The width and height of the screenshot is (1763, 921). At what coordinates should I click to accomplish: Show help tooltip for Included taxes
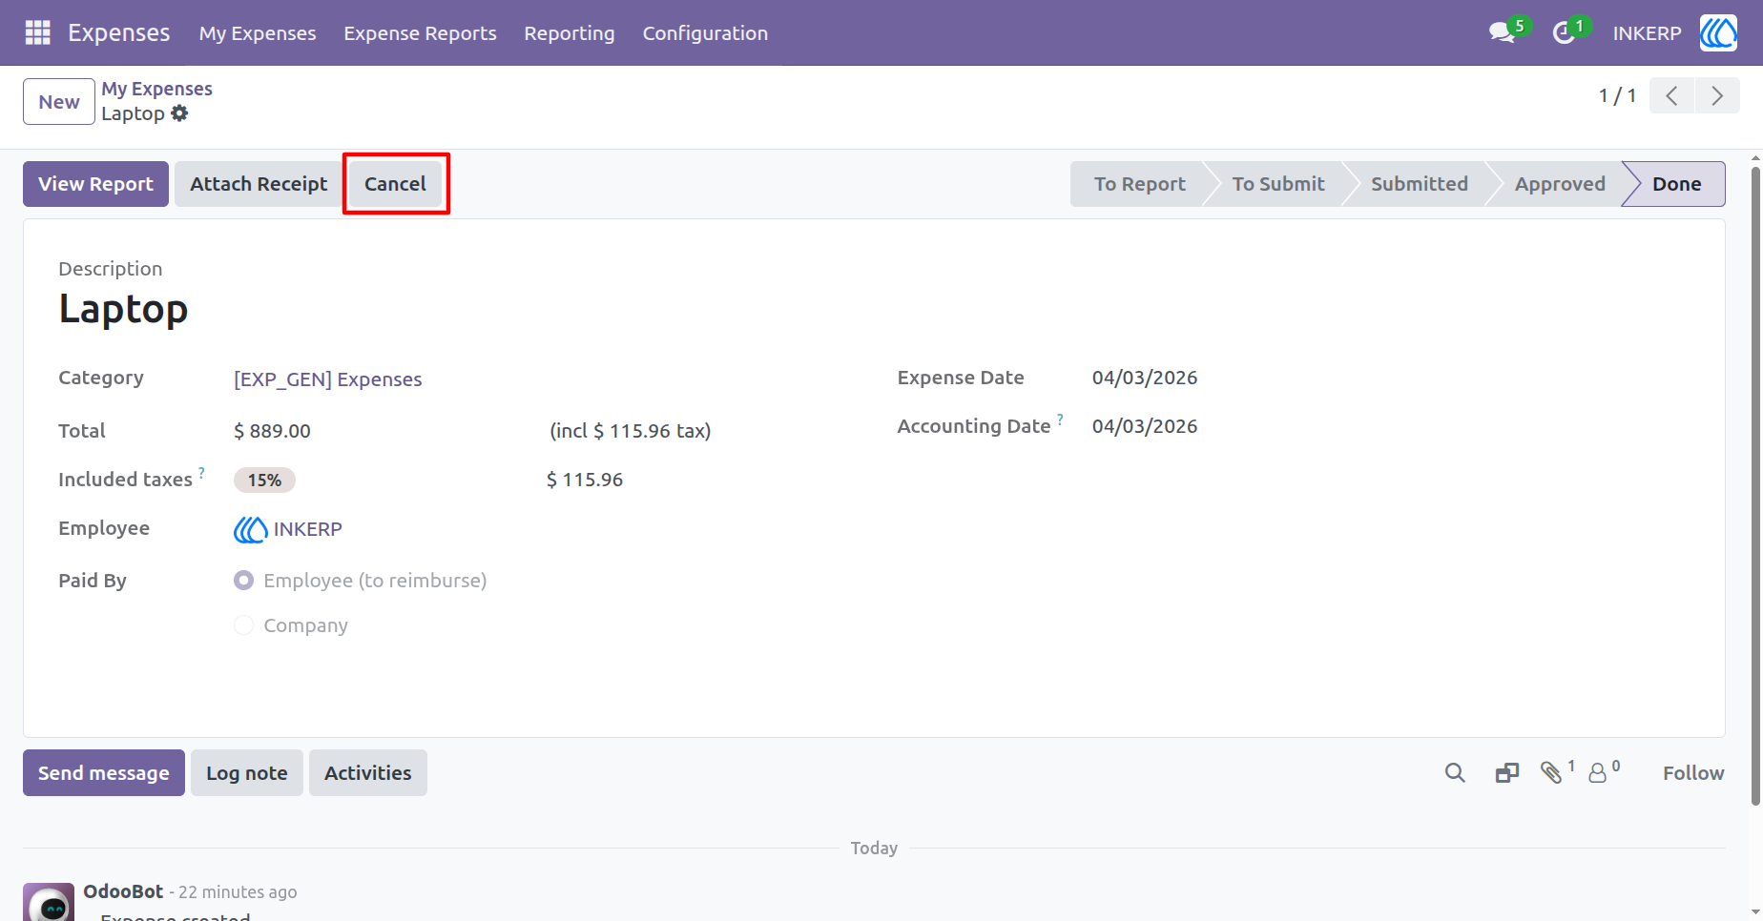(x=201, y=472)
